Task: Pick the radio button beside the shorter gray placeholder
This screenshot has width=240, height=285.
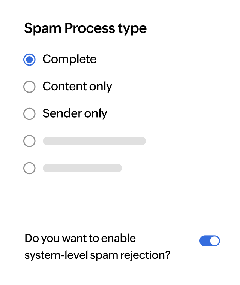Action: 29,168
